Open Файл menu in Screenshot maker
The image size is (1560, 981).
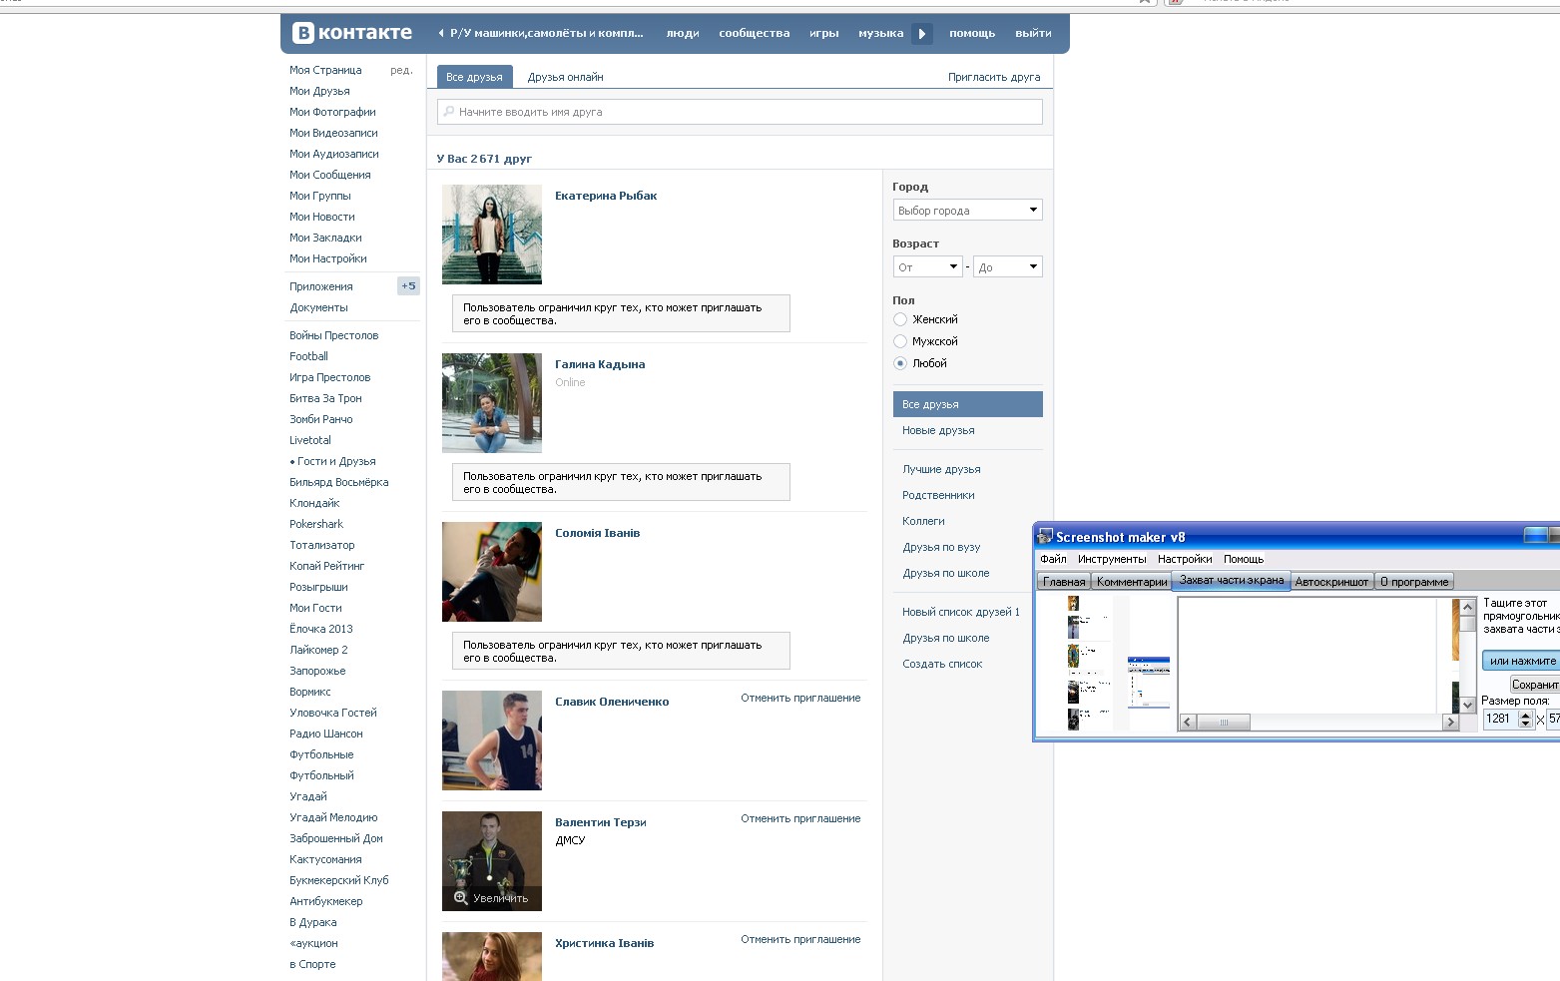[1053, 559]
